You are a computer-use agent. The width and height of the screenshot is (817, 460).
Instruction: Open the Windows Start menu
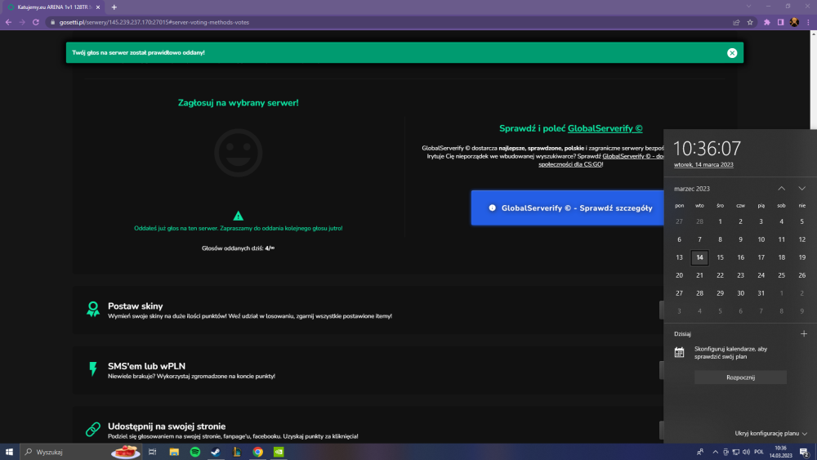click(x=9, y=452)
